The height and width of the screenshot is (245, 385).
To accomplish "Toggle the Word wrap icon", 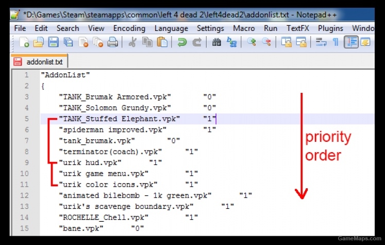I will 321,42.
